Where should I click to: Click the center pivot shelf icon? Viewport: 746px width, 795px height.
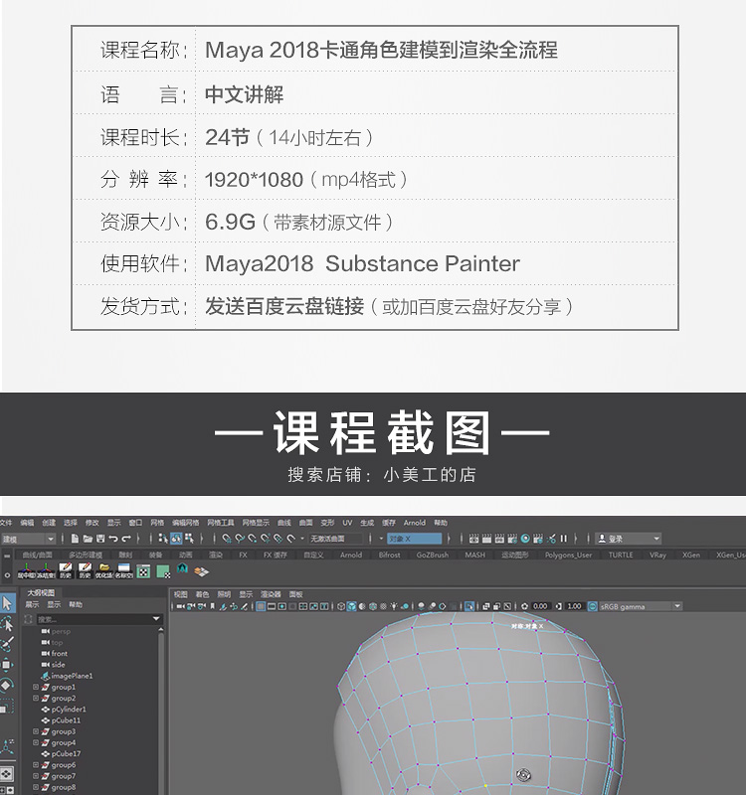click(27, 570)
